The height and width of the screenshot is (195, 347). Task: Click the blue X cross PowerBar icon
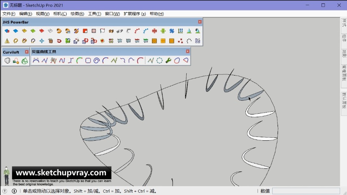172,31
